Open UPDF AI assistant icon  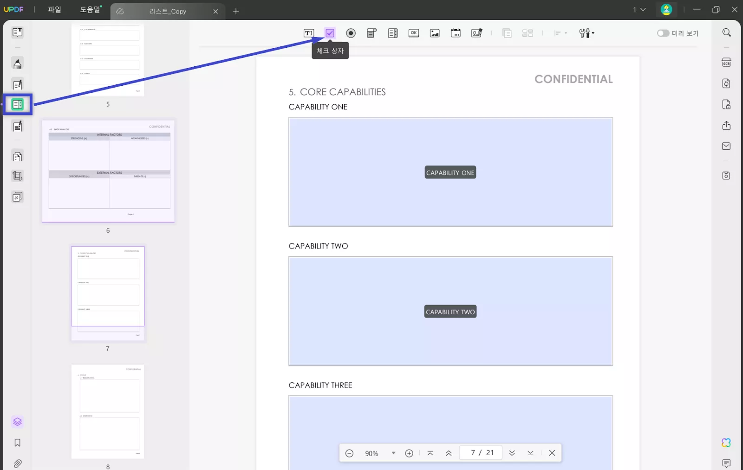point(726,443)
